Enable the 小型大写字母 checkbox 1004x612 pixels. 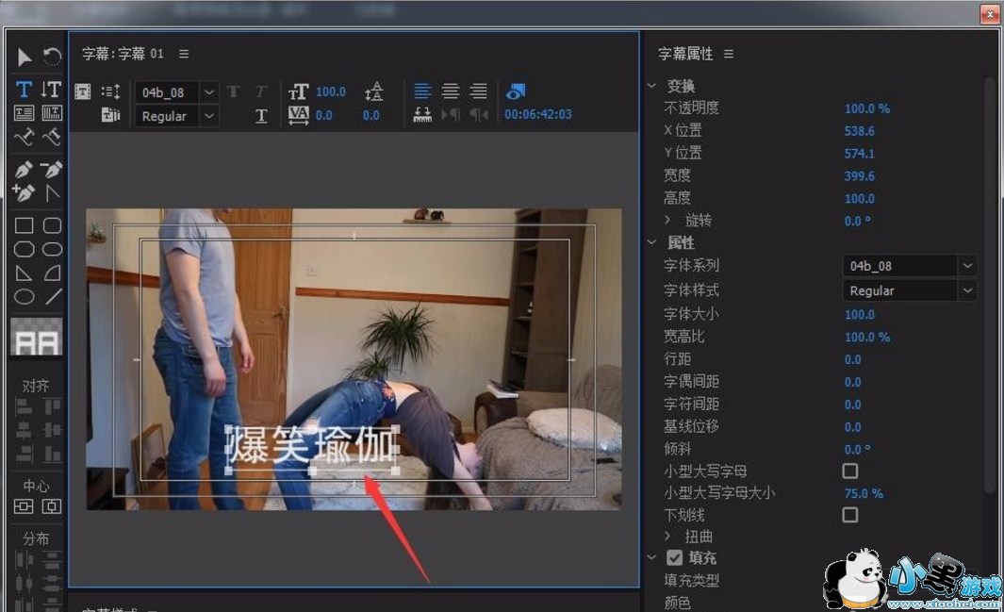coord(850,471)
